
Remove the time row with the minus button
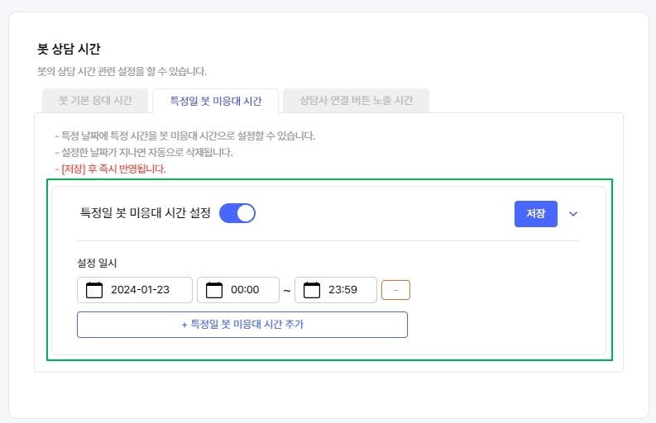[395, 290]
